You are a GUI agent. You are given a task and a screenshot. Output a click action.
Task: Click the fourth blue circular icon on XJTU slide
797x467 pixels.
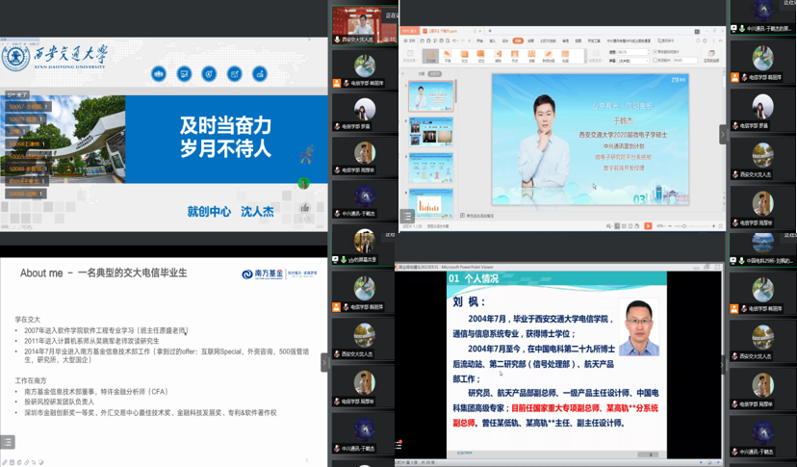(234, 74)
